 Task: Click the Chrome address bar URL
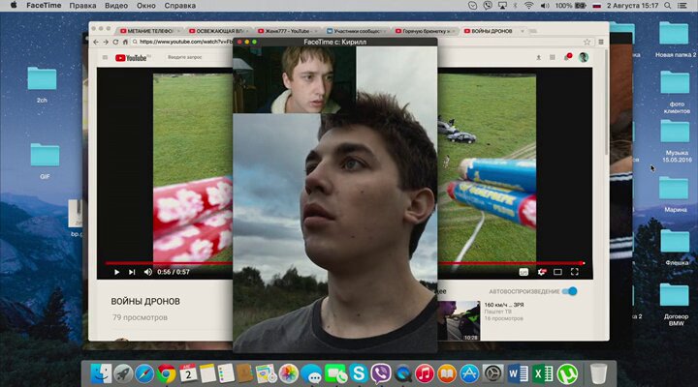pos(184,43)
